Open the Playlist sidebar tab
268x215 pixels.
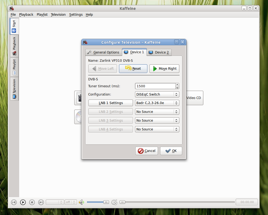coord(14,67)
